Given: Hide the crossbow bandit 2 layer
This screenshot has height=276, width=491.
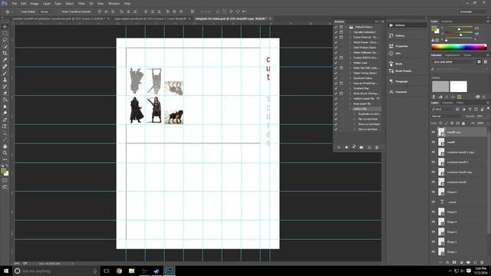Looking at the screenshot, I should (433, 162).
